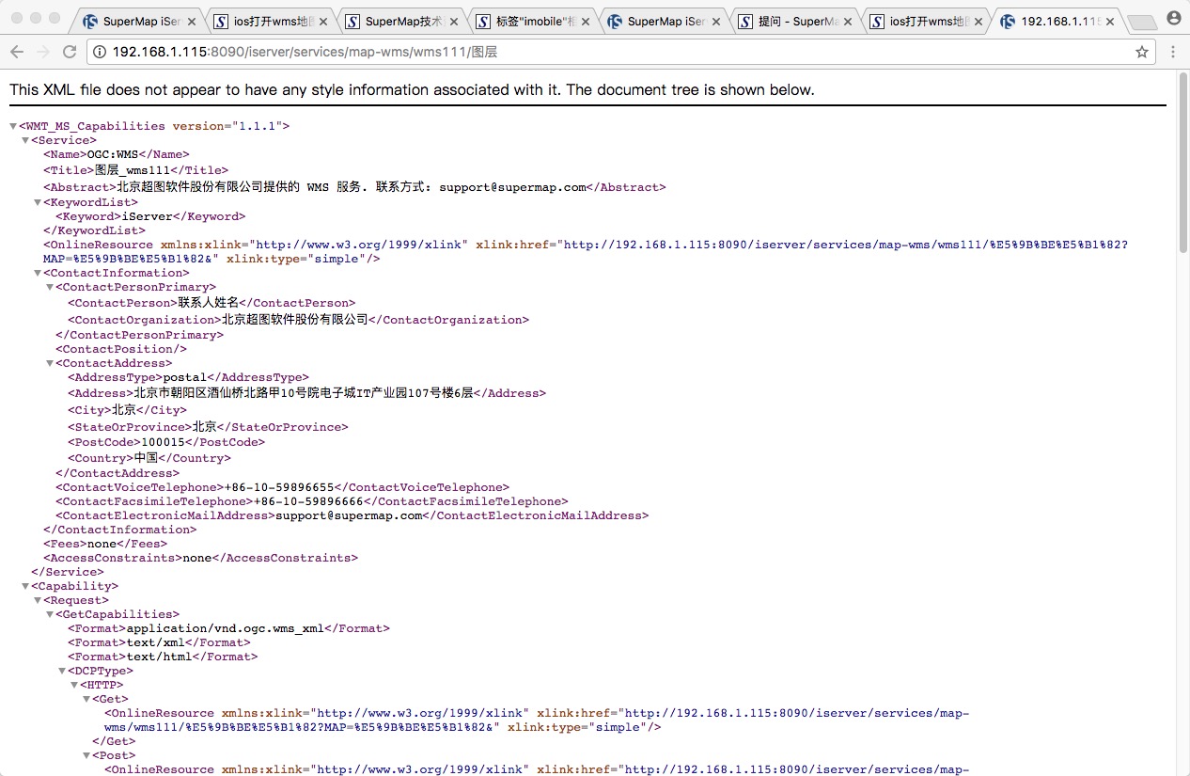Collapse the KeywordList element
The image size is (1190, 776).
38,202
